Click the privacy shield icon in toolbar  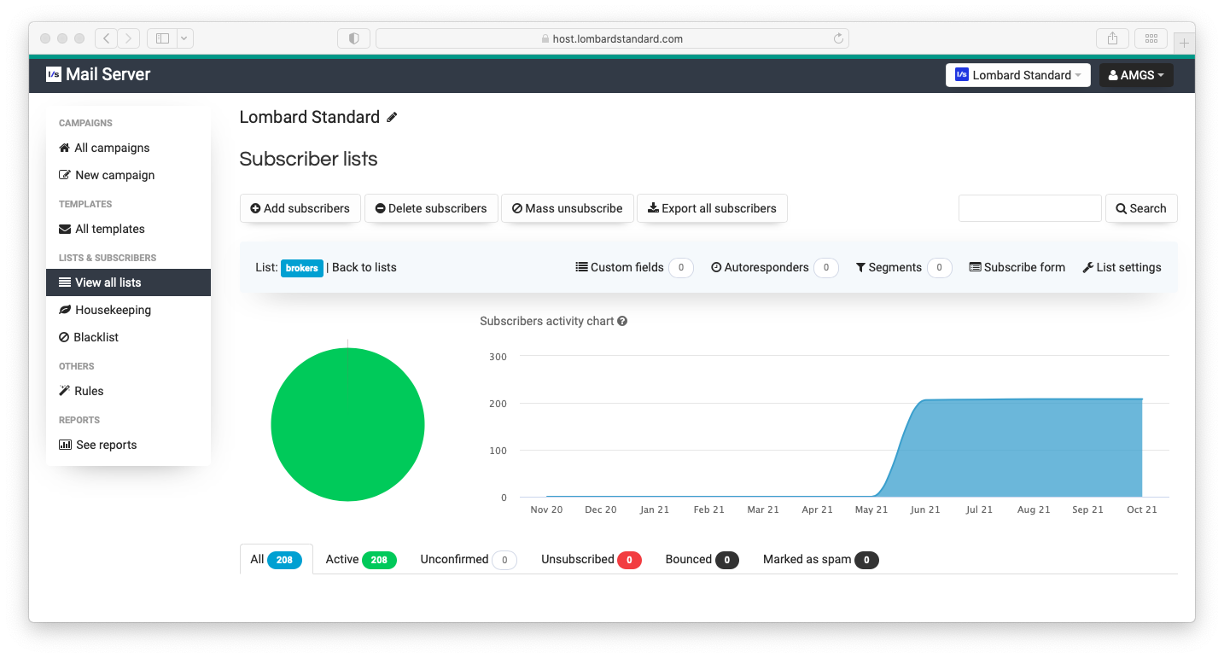(x=353, y=38)
